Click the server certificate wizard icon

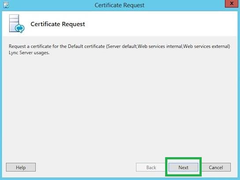coord(17,24)
